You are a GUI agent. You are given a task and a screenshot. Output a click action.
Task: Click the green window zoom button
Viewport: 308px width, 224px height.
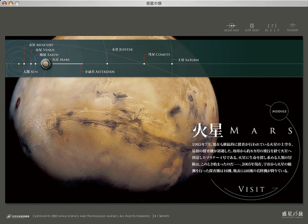click(17, 3)
